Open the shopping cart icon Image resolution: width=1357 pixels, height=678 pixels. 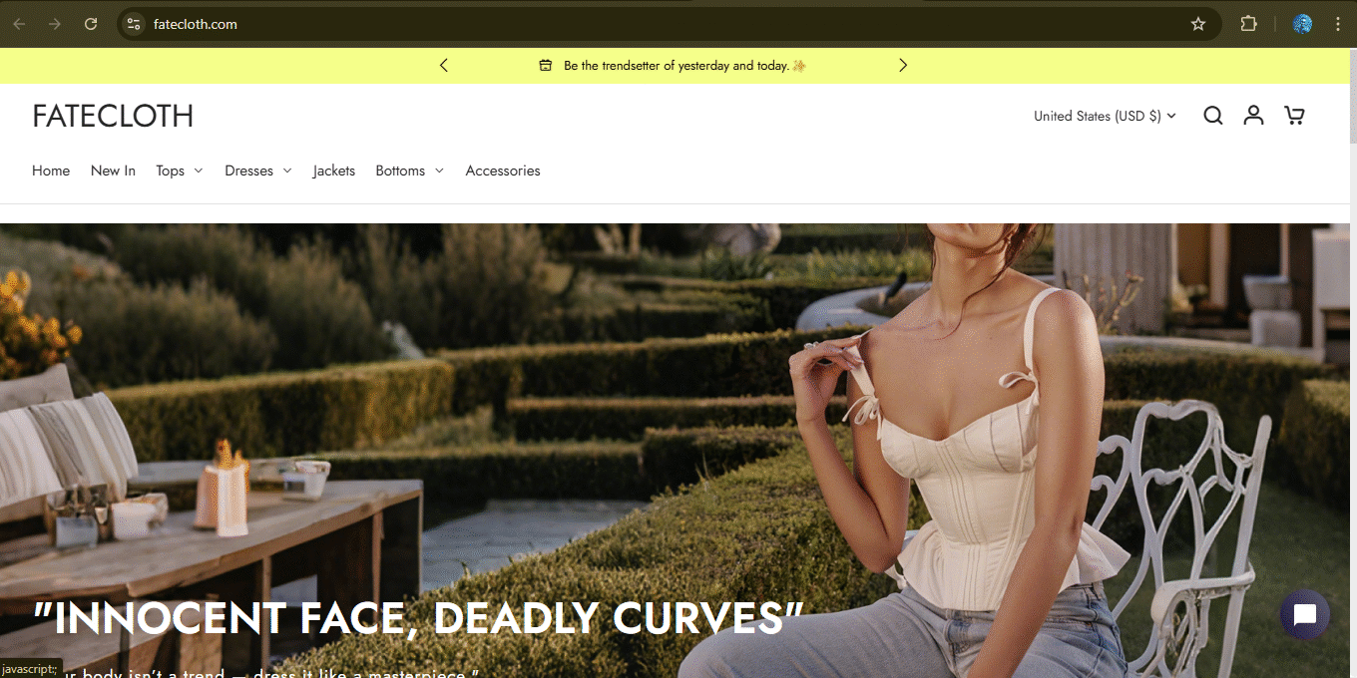pyautogui.click(x=1294, y=116)
